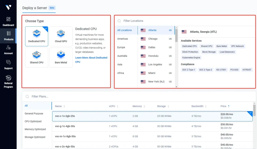
Task: Open the Referral Program icon
Action: pyautogui.click(x=8, y=78)
